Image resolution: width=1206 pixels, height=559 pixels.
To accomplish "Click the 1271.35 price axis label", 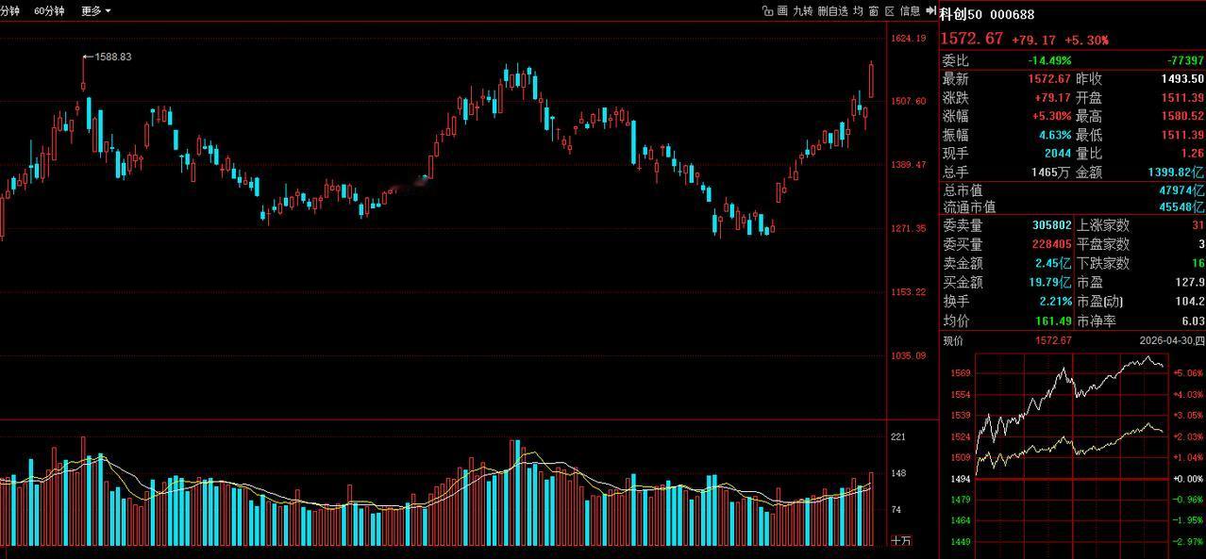I will (908, 228).
